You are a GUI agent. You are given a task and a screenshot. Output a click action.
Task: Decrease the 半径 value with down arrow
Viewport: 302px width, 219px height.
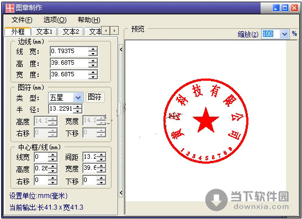point(77,111)
